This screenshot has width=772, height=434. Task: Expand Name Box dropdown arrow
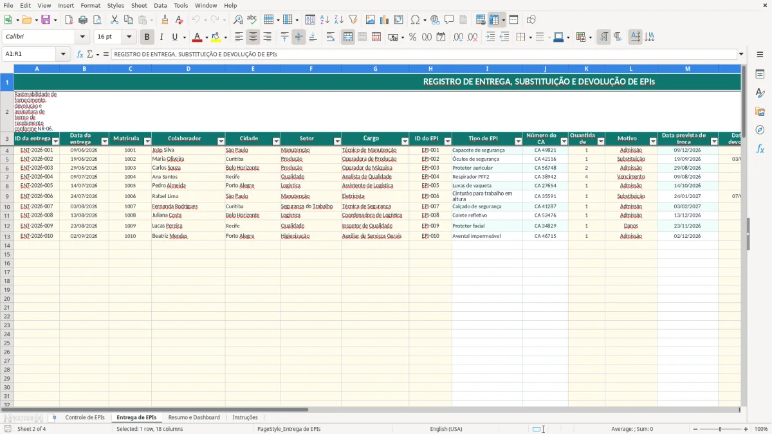point(63,54)
